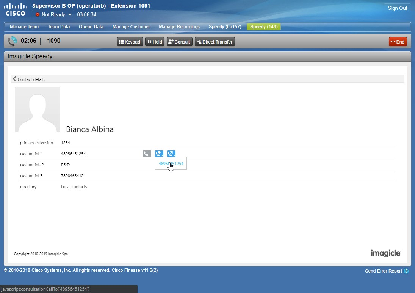Expand the Not Ready status dropdown
415x293 pixels.
point(70,15)
